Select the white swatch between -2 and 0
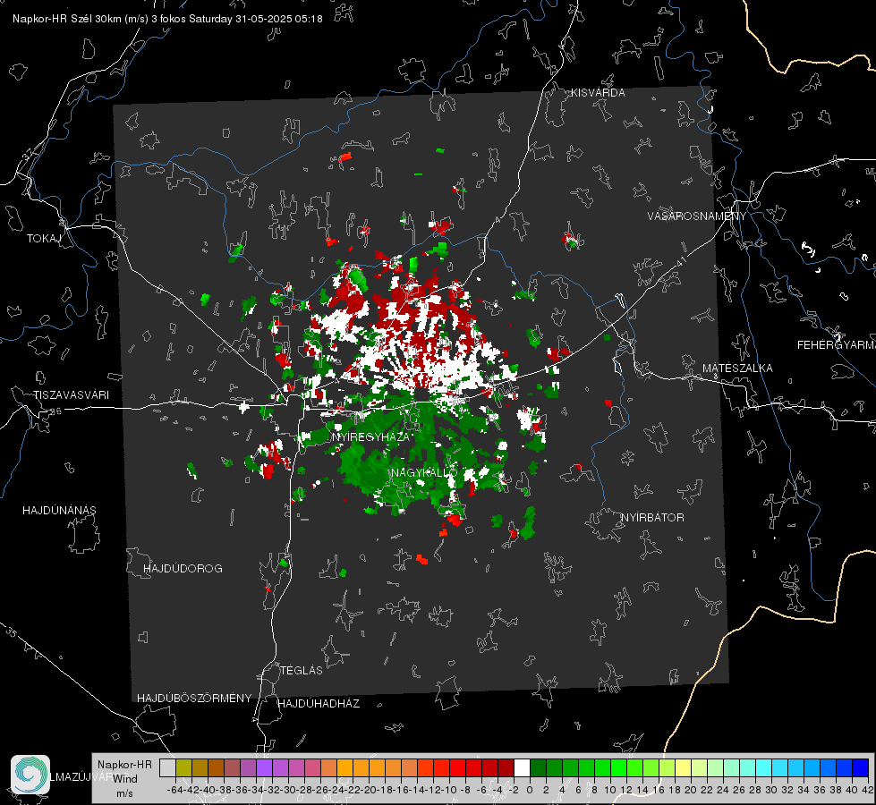Viewport: 876px width, 805px height. (522, 768)
